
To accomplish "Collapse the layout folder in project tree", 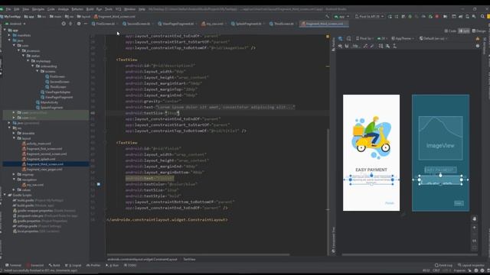I will (x=14, y=138).
